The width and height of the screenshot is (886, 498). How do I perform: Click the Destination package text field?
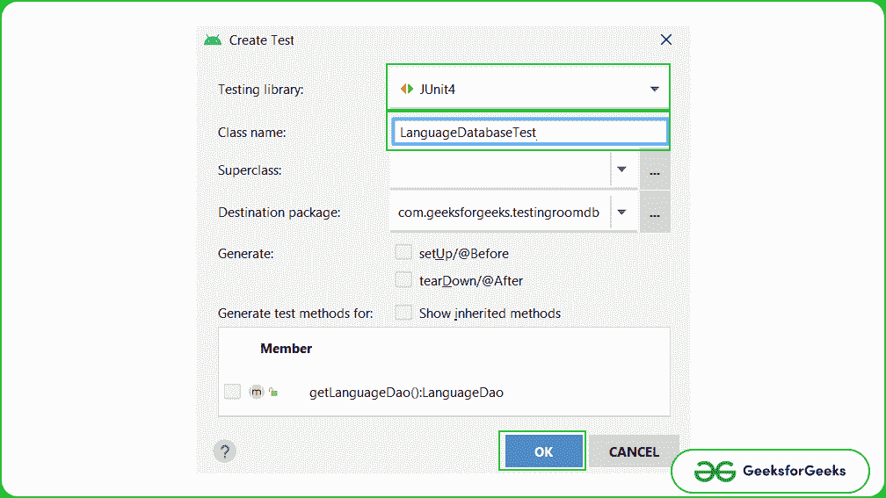click(498, 212)
